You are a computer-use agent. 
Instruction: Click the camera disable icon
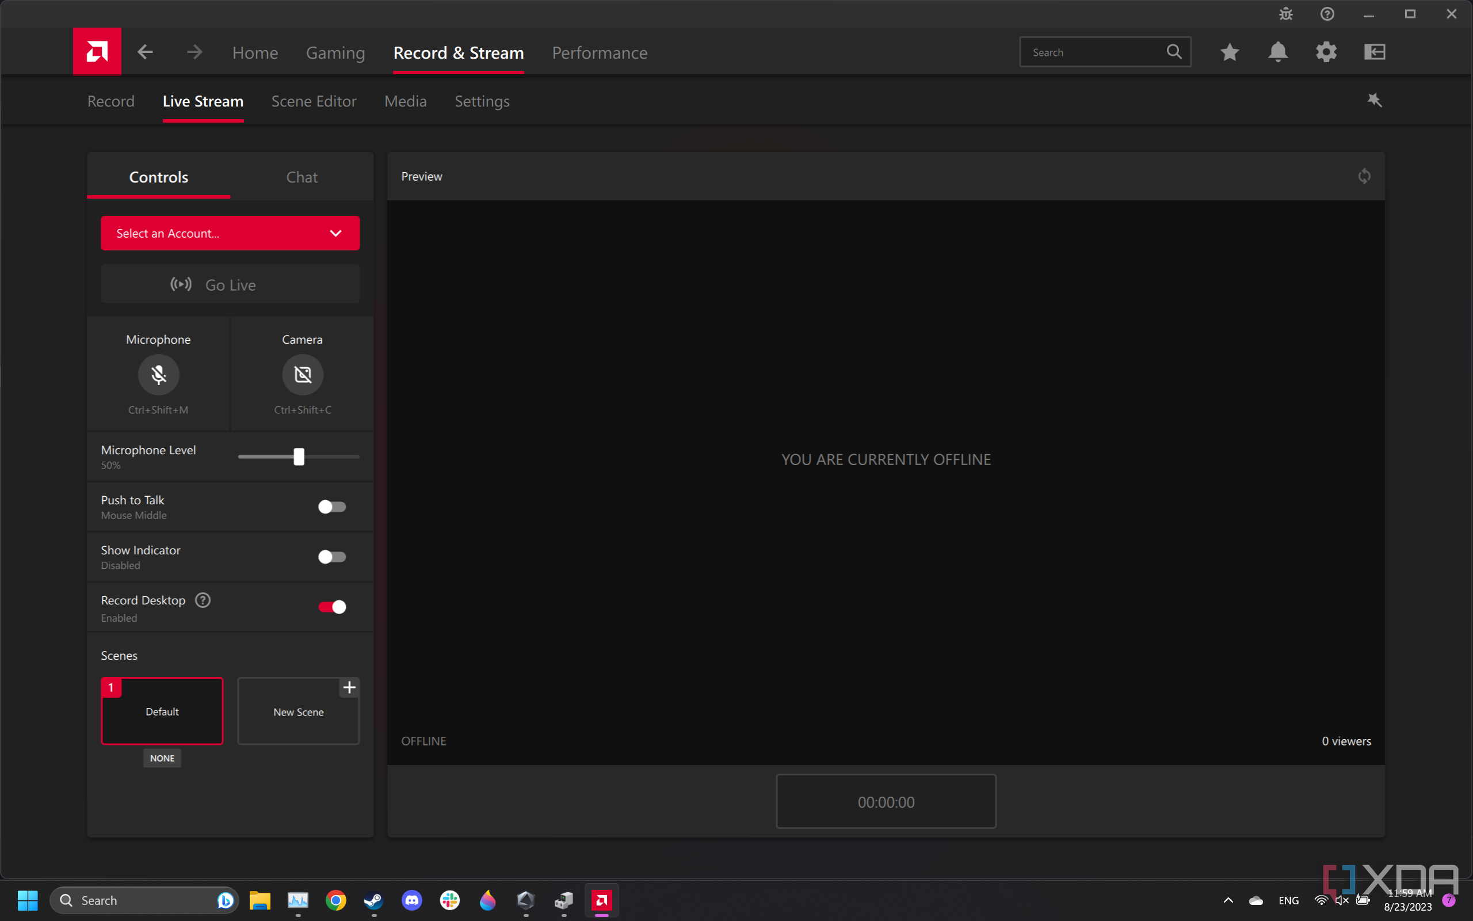pos(302,374)
